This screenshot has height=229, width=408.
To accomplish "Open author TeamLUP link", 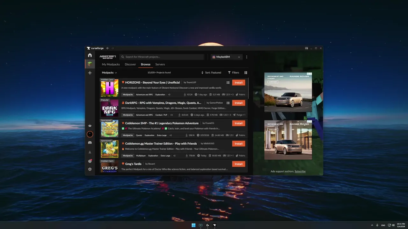I will (191, 82).
